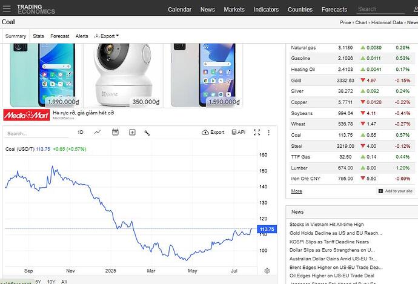Screen dimensions: 418x284
Task: Select the 10Y time range
Action: click(x=51, y=282)
